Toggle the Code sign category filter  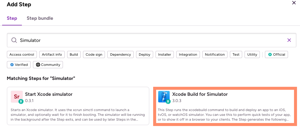pos(94,54)
